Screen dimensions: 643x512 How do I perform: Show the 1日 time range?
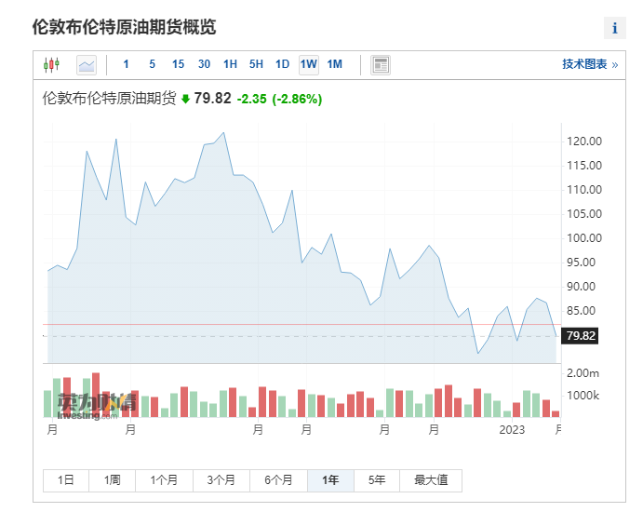[x=66, y=480]
